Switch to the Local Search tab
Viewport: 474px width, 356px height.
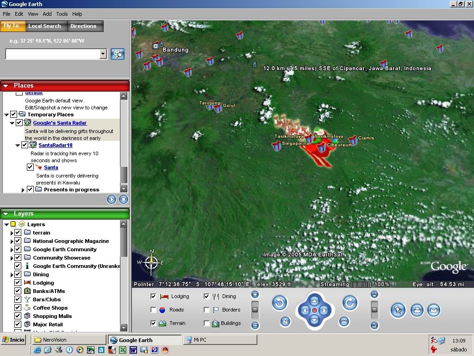tap(46, 26)
